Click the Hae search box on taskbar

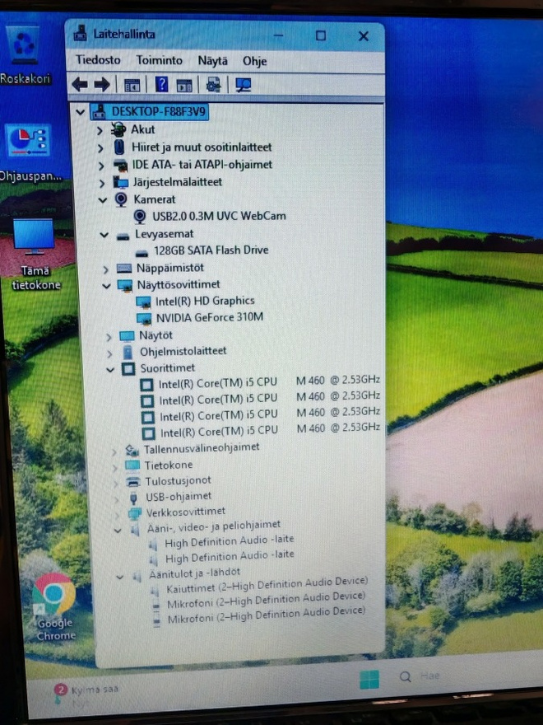pyautogui.click(x=420, y=676)
